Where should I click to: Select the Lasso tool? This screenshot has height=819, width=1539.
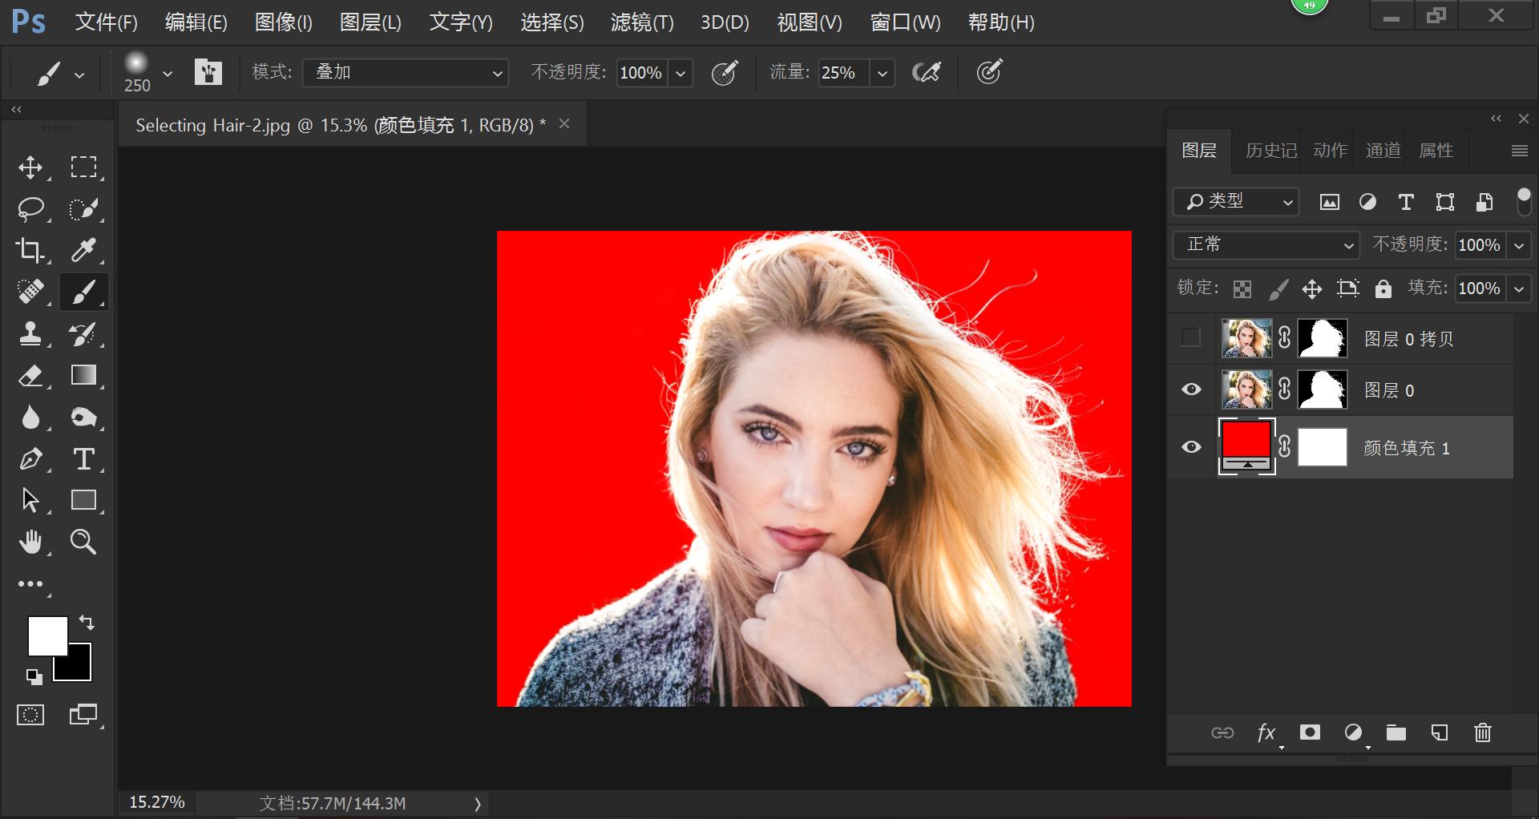point(31,208)
